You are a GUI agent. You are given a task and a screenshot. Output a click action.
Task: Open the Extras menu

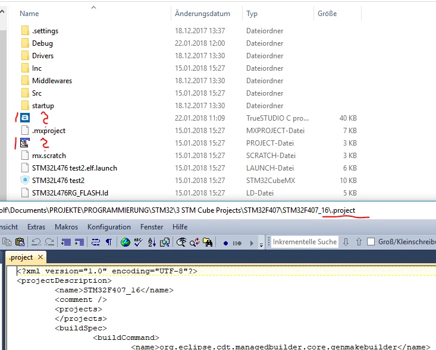(x=36, y=227)
